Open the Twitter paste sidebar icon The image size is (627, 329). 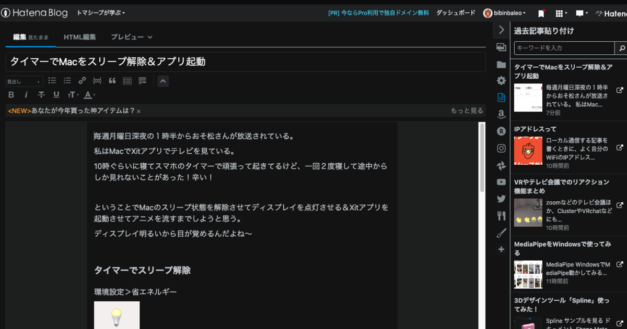pyautogui.click(x=501, y=199)
